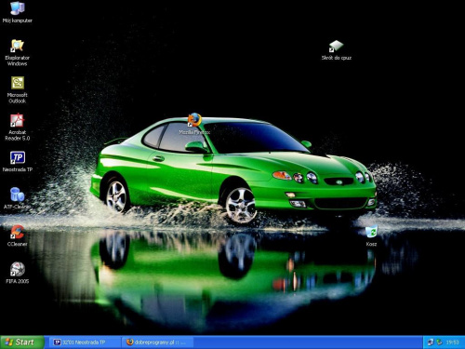This screenshot has width=465, height=349.
Task: Switch to the Neostrada TP taskbar window
Action: [x=84, y=342]
